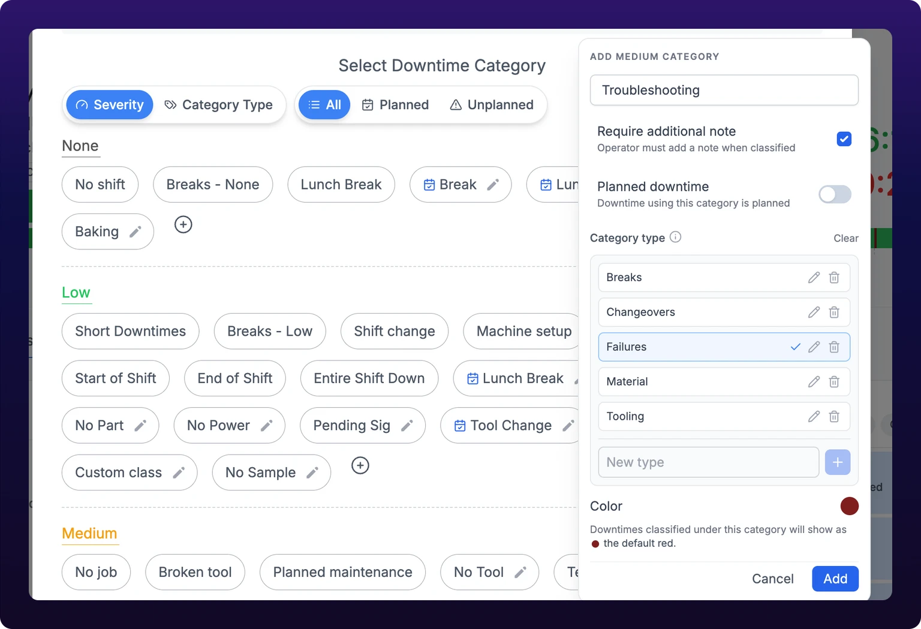The image size is (921, 629).
Task: Cancel adding the medium category
Action: 773,579
